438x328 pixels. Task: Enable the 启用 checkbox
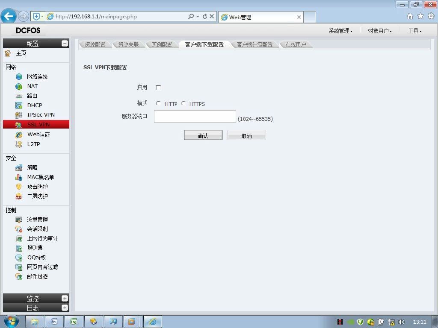[158, 87]
